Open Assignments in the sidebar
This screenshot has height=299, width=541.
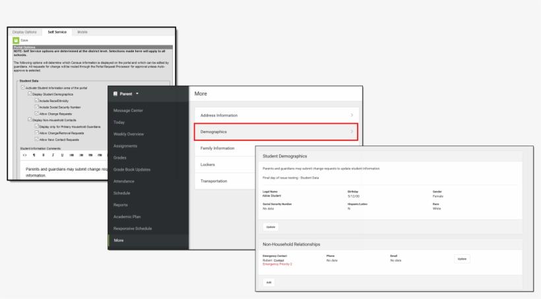point(125,146)
